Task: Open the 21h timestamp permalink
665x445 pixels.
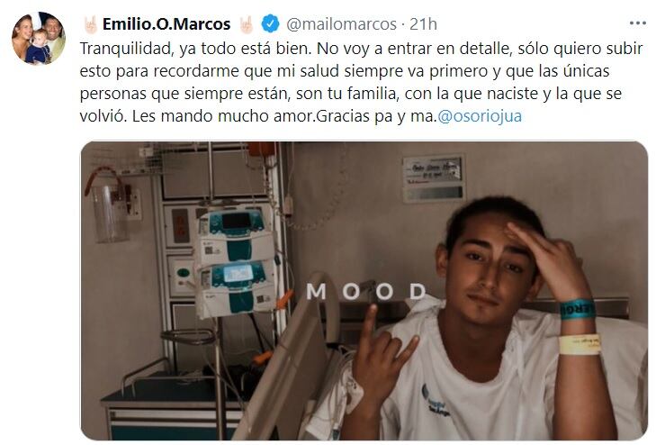Action: [x=423, y=24]
